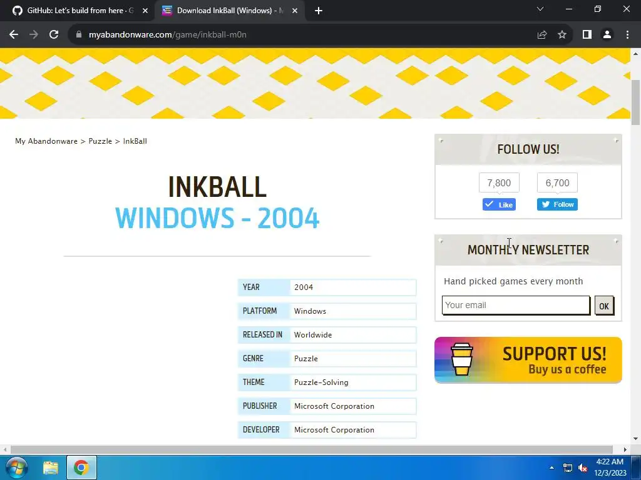Bookmark page with the star icon
641x480 pixels.
point(562,35)
